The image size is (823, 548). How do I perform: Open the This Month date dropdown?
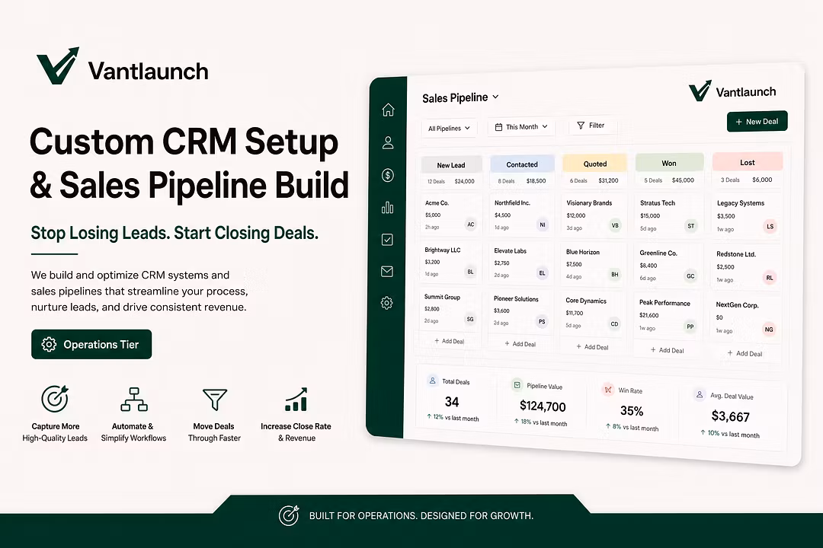pyautogui.click(x=521, y=127)
